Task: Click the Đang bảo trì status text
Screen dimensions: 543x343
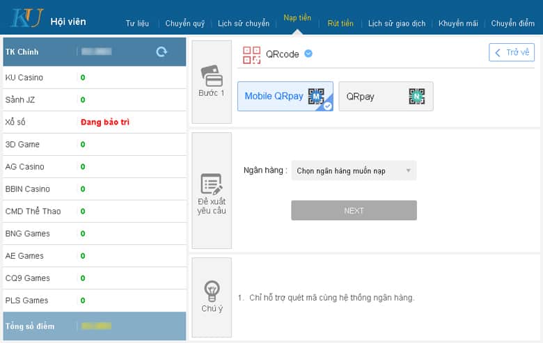Action: pos(105,122)
